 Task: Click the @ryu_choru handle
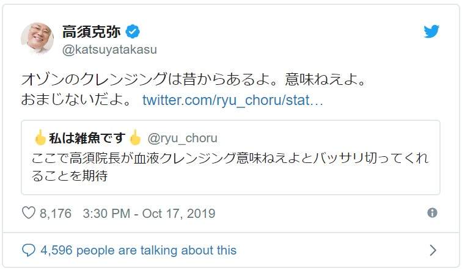point(182,138)
